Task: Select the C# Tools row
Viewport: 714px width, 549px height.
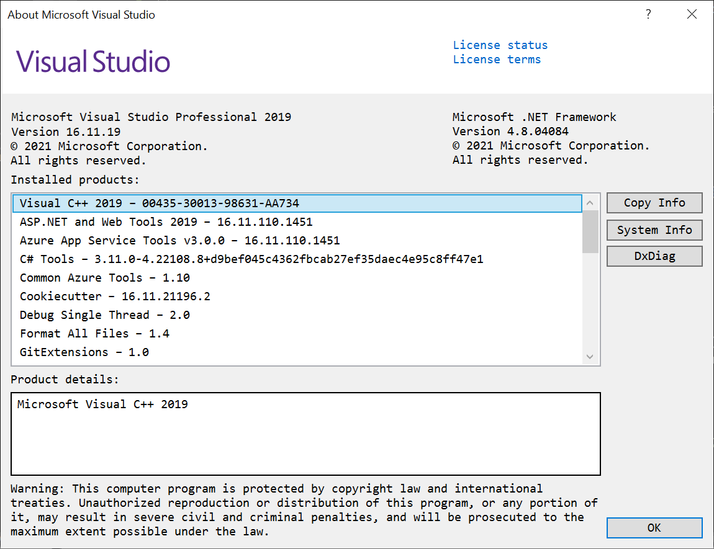Action: coord(297,259)
